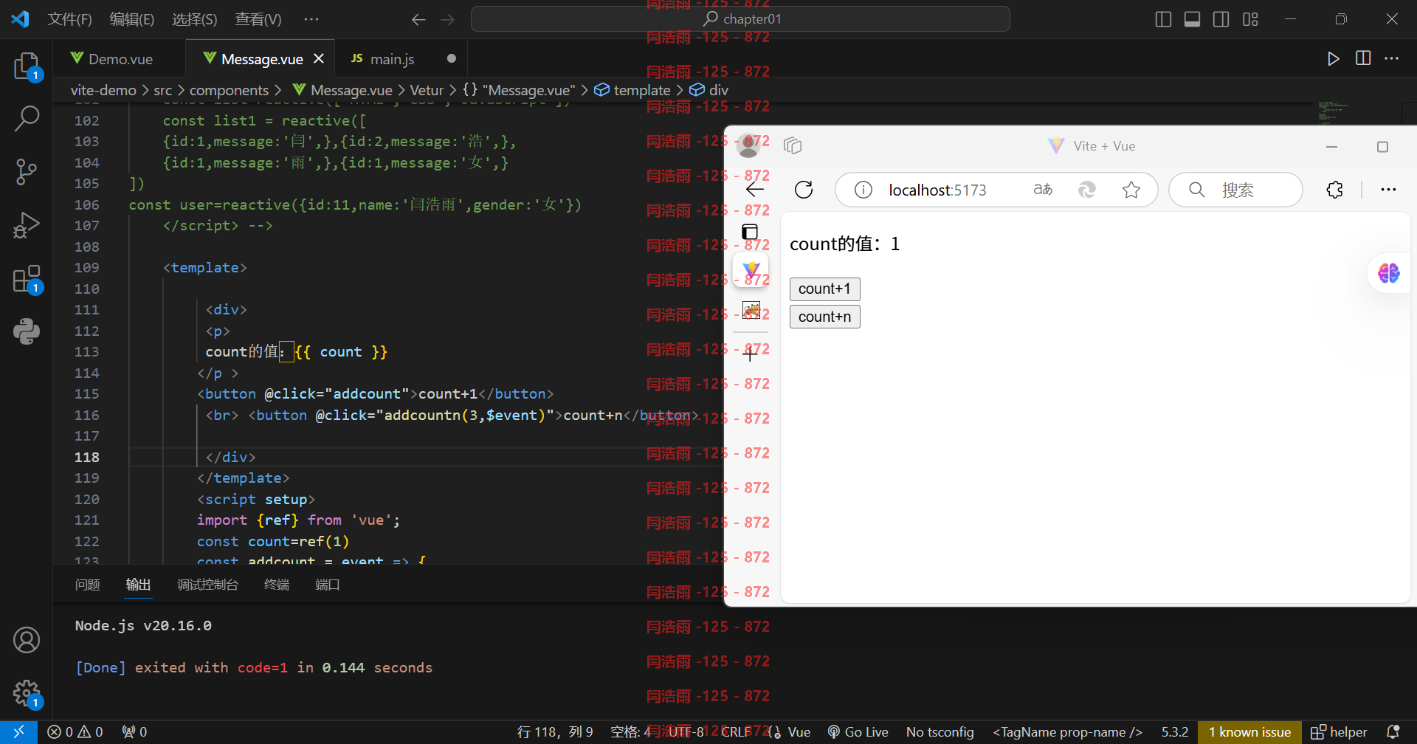Open the 查看(V) menu
Image resolution: width=1417 pixels, height=744 pixels.
pos(258,19)
